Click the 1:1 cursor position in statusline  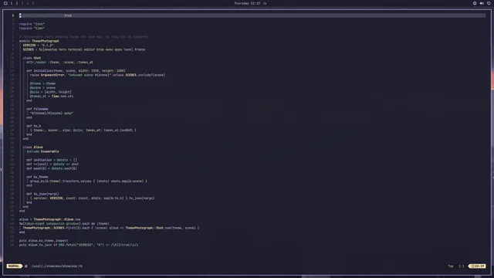pos(462,266)
